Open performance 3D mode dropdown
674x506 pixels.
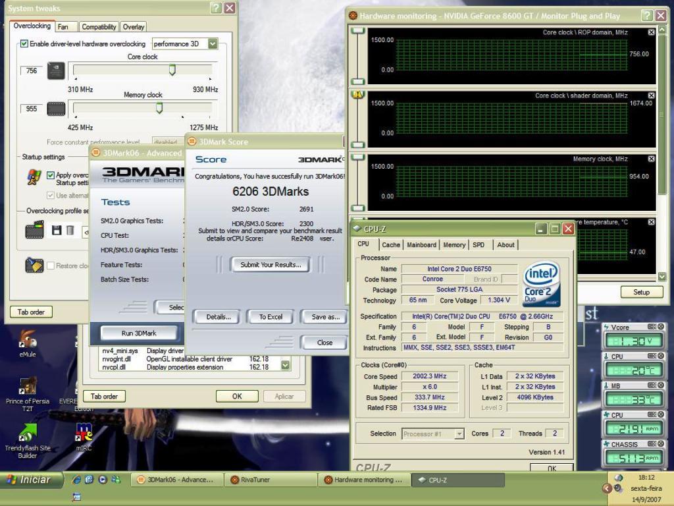tap(213, 44)
